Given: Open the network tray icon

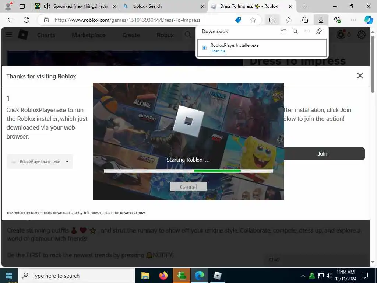Looking at the screenshot, I should [321, 276].
